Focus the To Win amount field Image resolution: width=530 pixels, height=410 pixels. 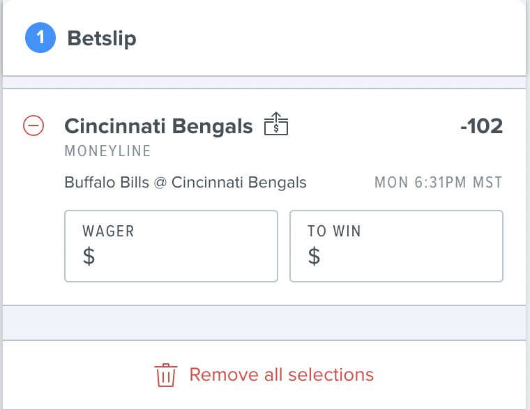click(x=397, y=246)
